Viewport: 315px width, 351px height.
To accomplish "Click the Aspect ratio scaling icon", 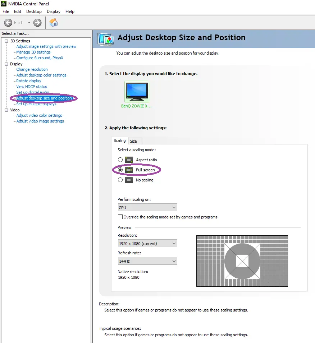I will pyautogui.click(x=129, y=160).
